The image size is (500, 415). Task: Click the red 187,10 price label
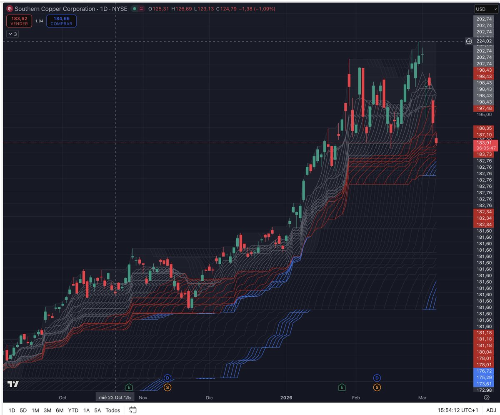[x=484, y=135]
